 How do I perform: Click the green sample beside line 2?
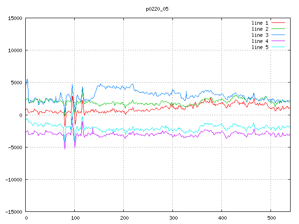(278, 29)
